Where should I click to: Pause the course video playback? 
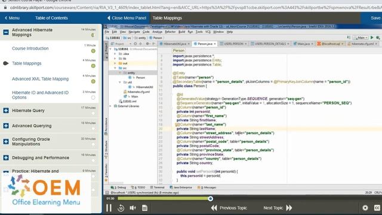109,208
